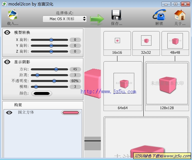Click the 128x128 size label
192x160 pixels.
tap(167, 108)
